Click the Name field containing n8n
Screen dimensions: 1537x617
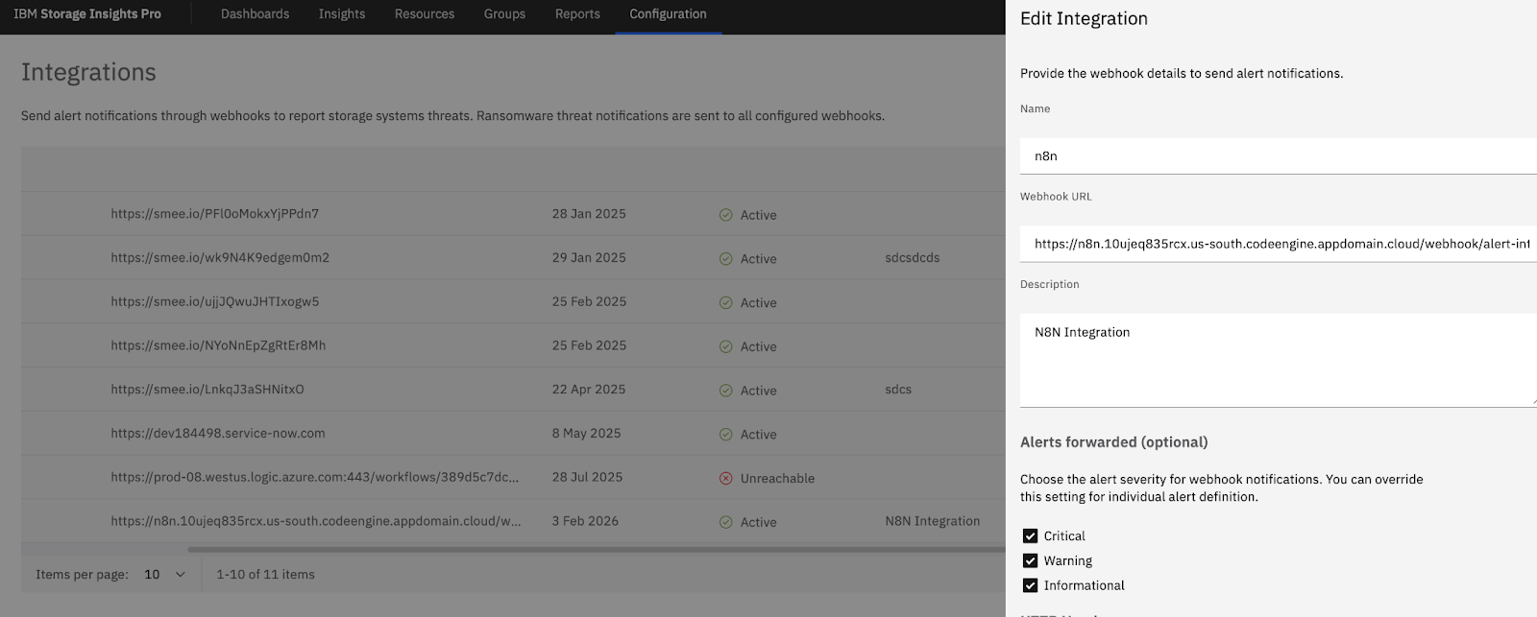[1279, 155]
